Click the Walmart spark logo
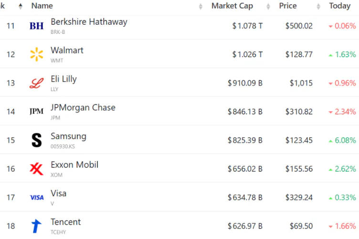359x239 pixels. pyautogui.click(x=37, y=54)
